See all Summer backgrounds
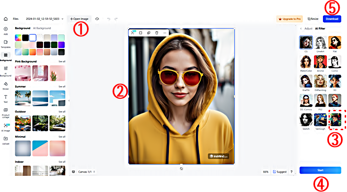Viewport: 347px width, 192px height. pyautogui.click(x=62, y=86)
